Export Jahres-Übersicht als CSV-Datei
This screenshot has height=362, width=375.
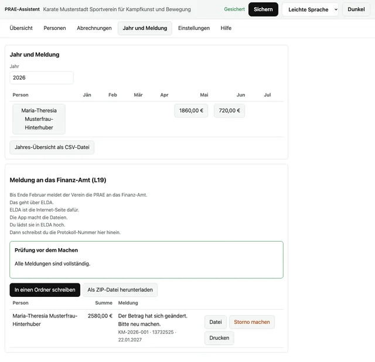pos(52,147)
